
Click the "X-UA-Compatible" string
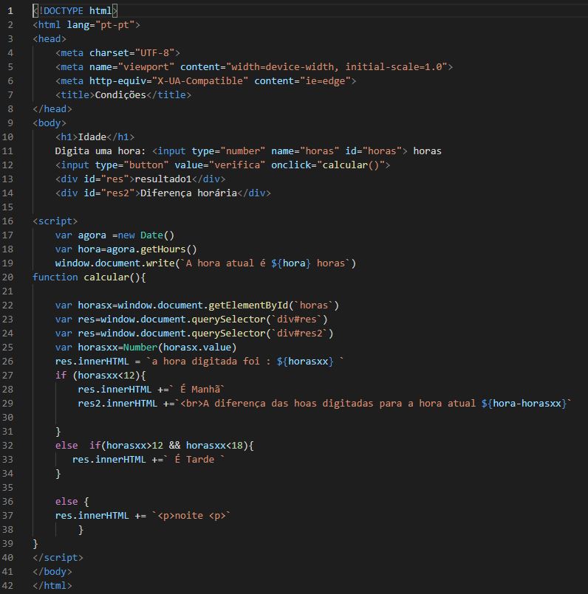coord(200,81)
